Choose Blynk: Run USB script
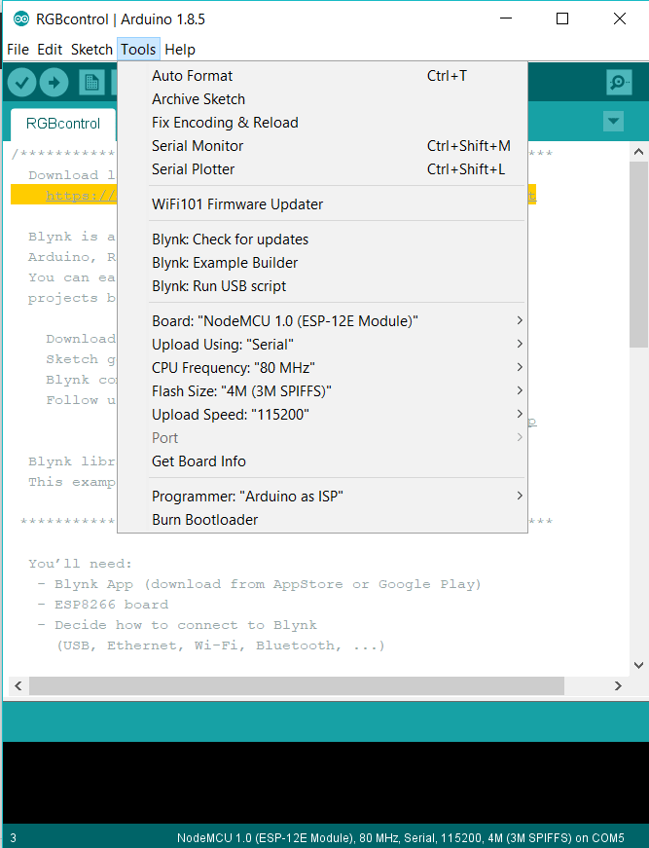The height and width of the screenshot is (848, 649). [322, 285]
